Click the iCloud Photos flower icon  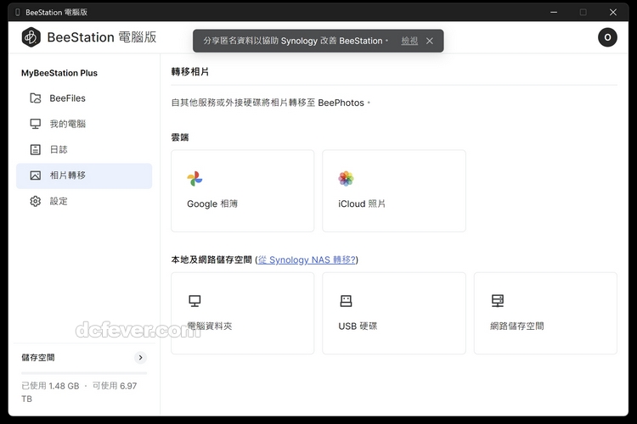347,179
